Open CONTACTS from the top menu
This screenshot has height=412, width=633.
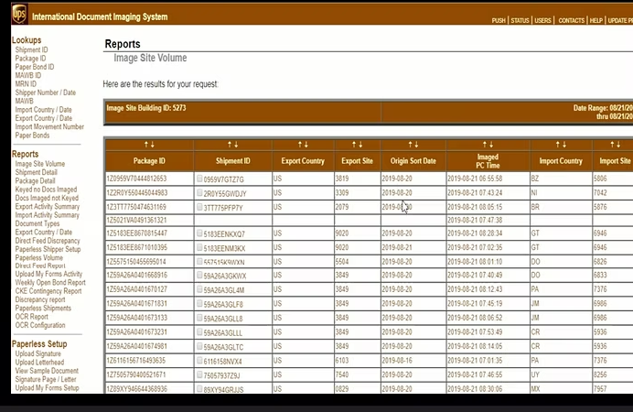click(571, 20)
